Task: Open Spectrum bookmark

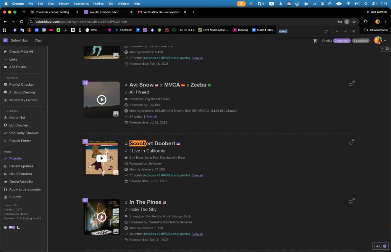Action: [x=124, y=30]
